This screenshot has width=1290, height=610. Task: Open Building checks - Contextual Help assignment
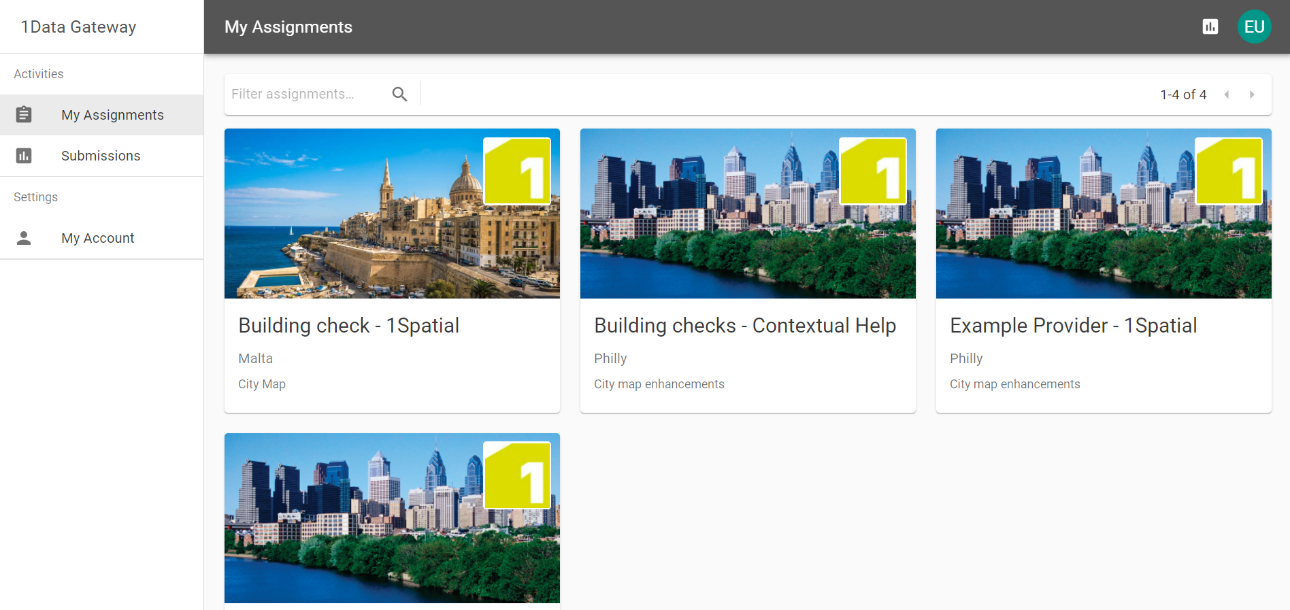coord(744,326)
